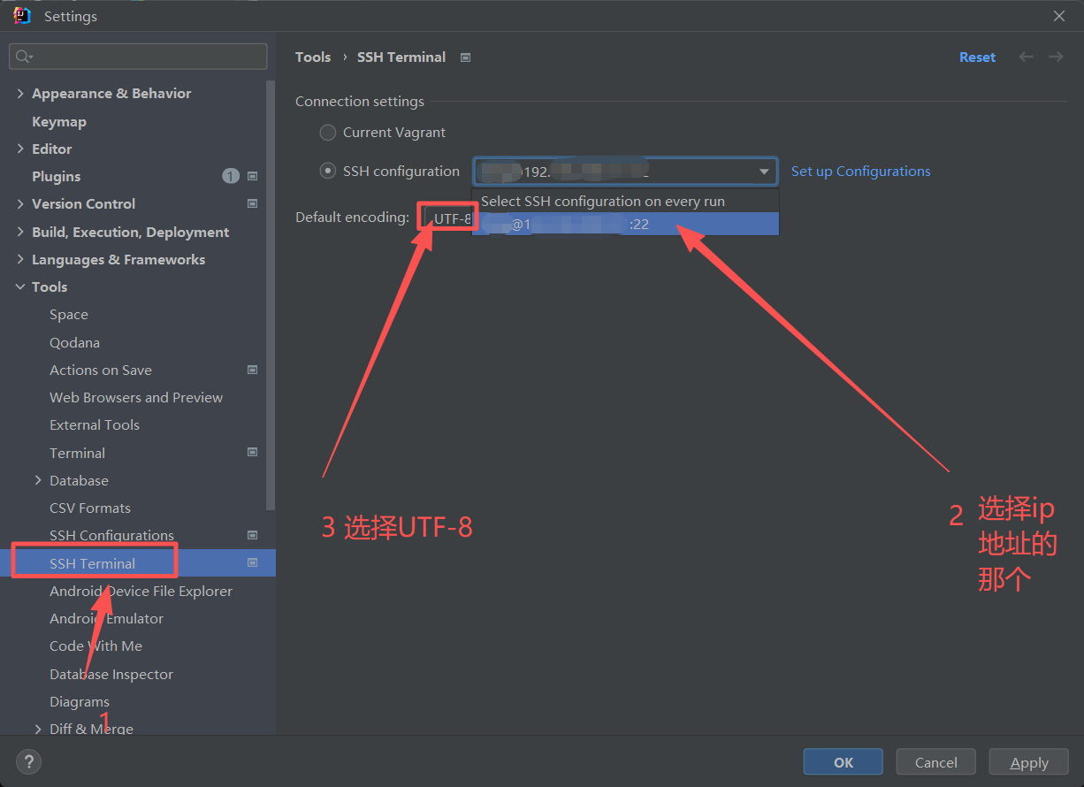
Task: Click the search magnifier icon in settings
Action: click(23, 57)
